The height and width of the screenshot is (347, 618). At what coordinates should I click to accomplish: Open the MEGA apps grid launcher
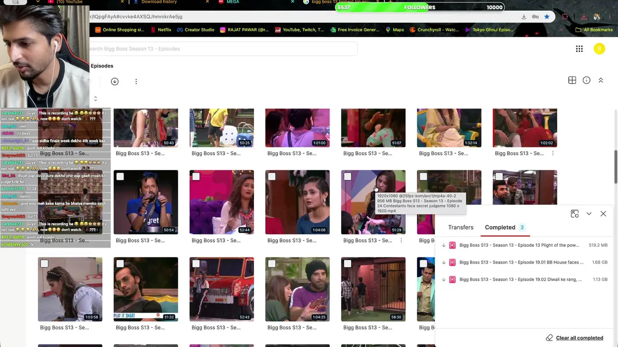pos(579,49)
